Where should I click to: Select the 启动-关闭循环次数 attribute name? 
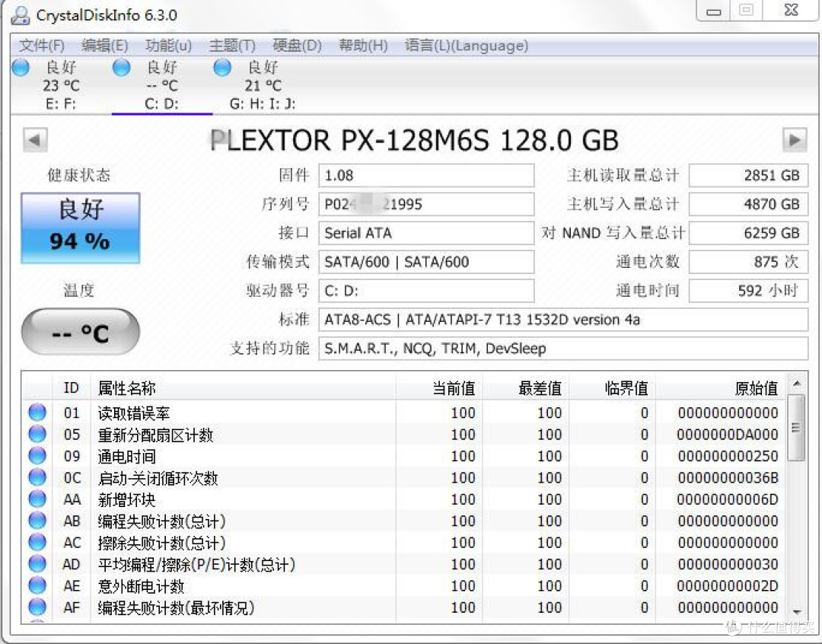(158, 478)
